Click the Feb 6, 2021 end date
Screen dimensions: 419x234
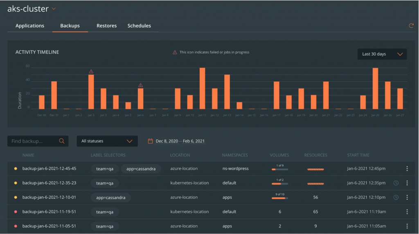pos(194,141)
